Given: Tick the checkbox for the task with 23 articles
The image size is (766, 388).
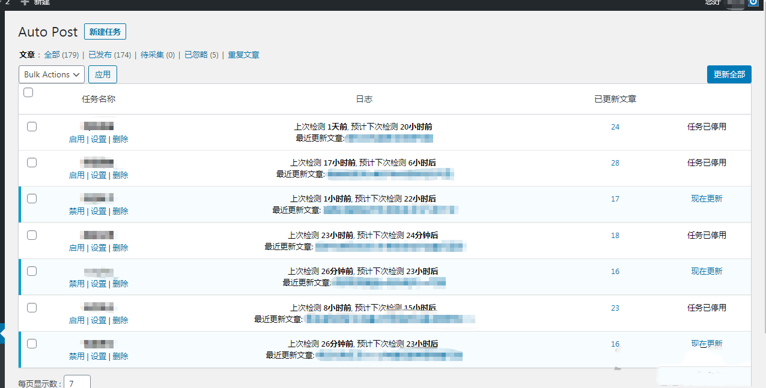Looking at the screenshot, I should (32, 308).
